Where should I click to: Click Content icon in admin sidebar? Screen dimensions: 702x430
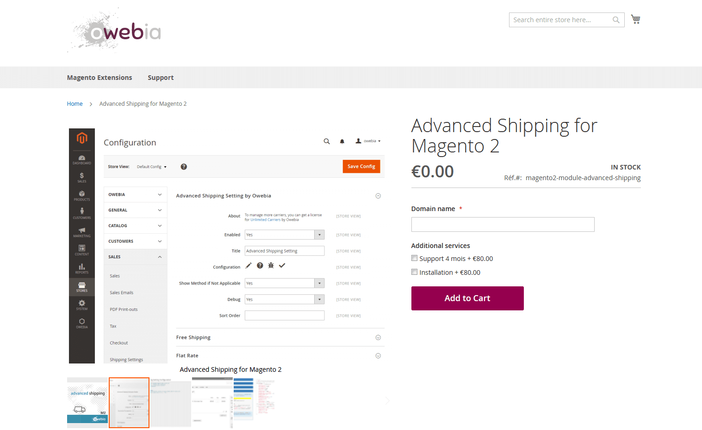(82, 250)
